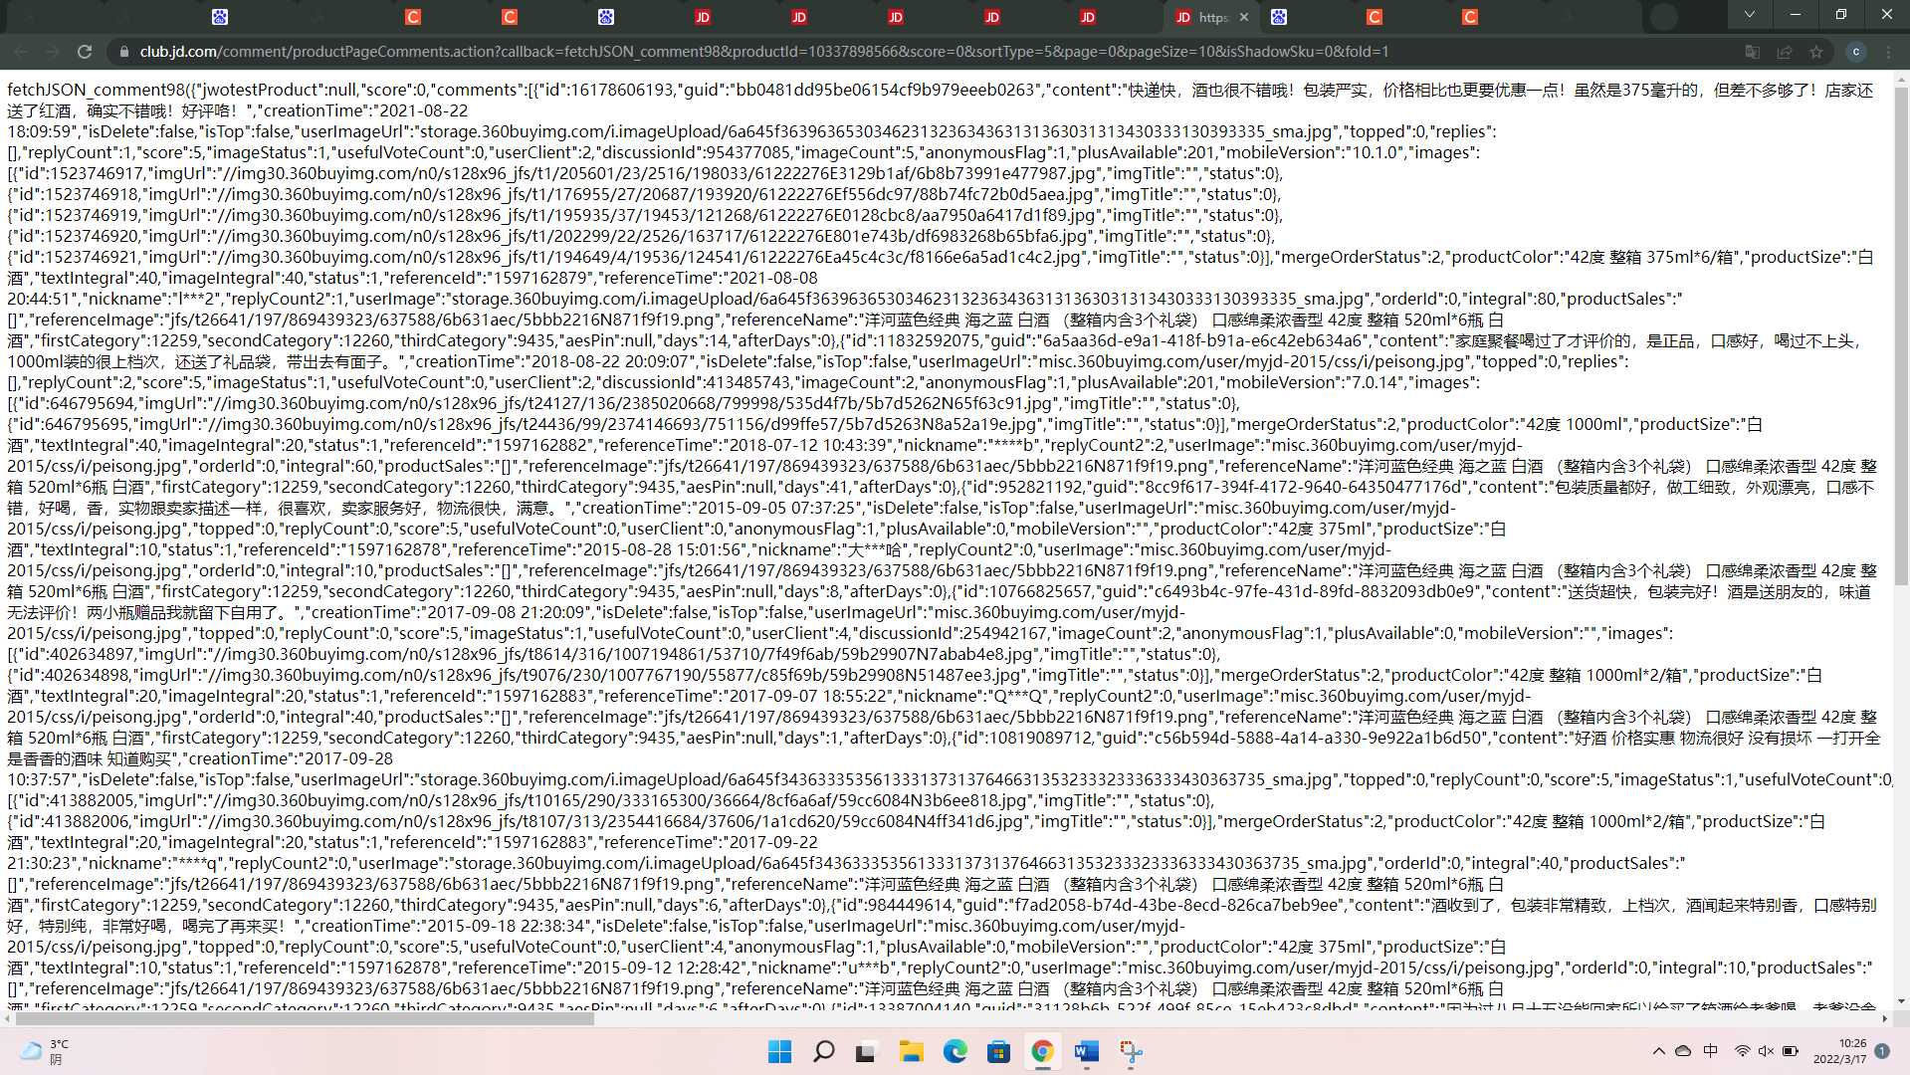Click the vertical scrollbar up arrow

coord(1902,78)
